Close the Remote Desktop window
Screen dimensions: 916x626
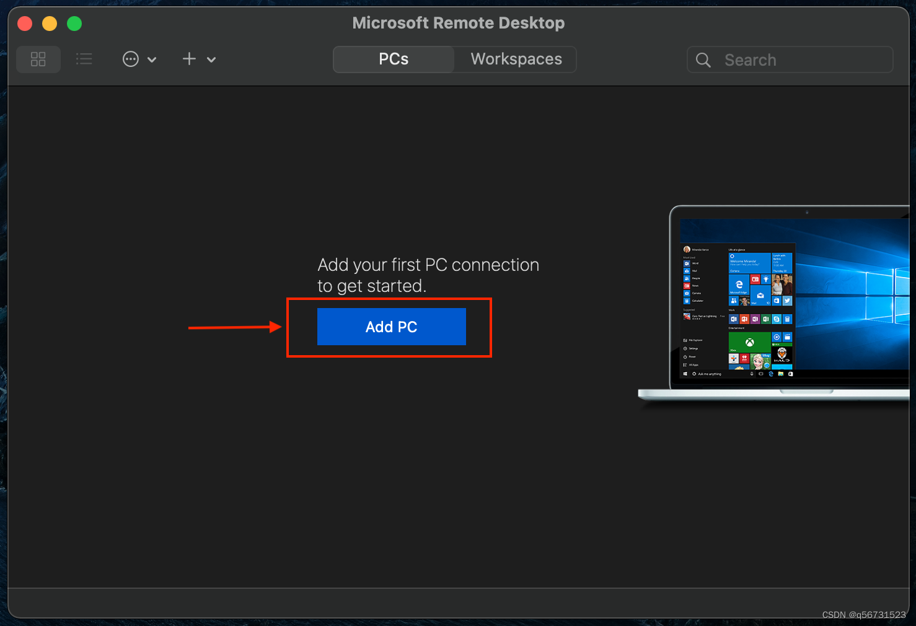coord(25,24)
